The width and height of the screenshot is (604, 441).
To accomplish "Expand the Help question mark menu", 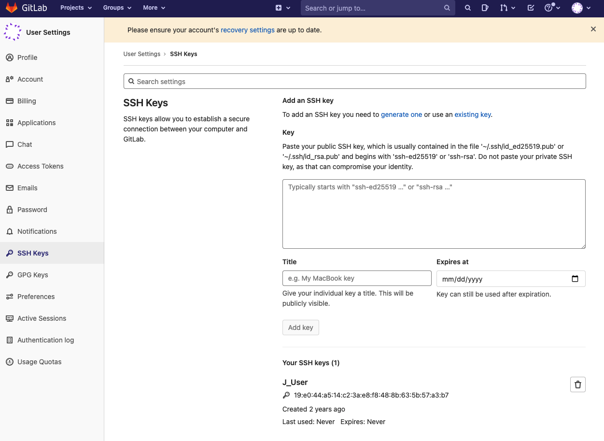I will coord(552,8).
